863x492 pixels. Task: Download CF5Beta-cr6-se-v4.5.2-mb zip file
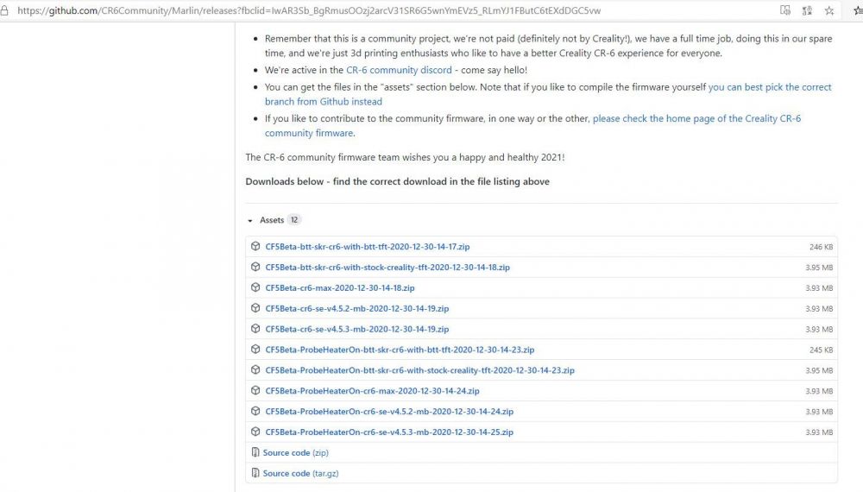click(356, 308)
